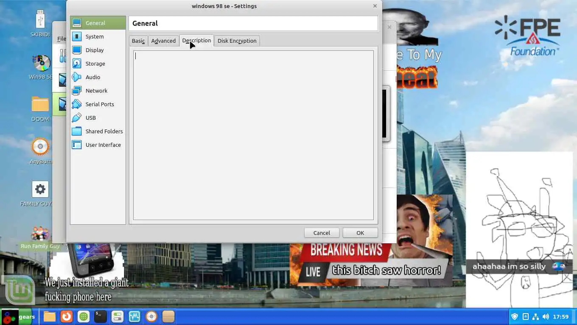
Task: Select the General category icon
Action: [77, 23]
